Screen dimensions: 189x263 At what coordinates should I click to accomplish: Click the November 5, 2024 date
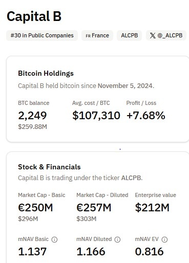coord(126,86)
